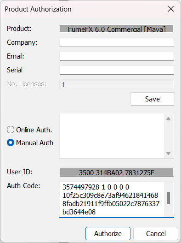Click the Auth Code scrollbar thumb
This screenshot has width=181, height=243.
169,198
